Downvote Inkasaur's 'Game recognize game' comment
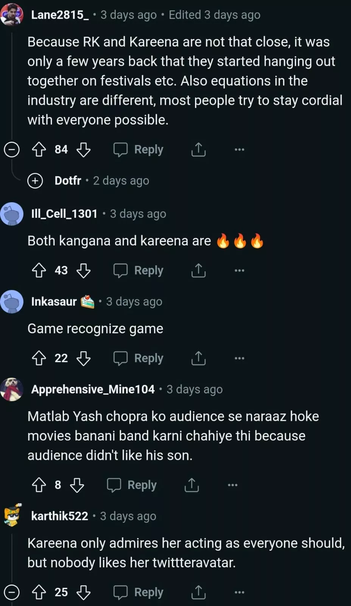 [83, 358]
